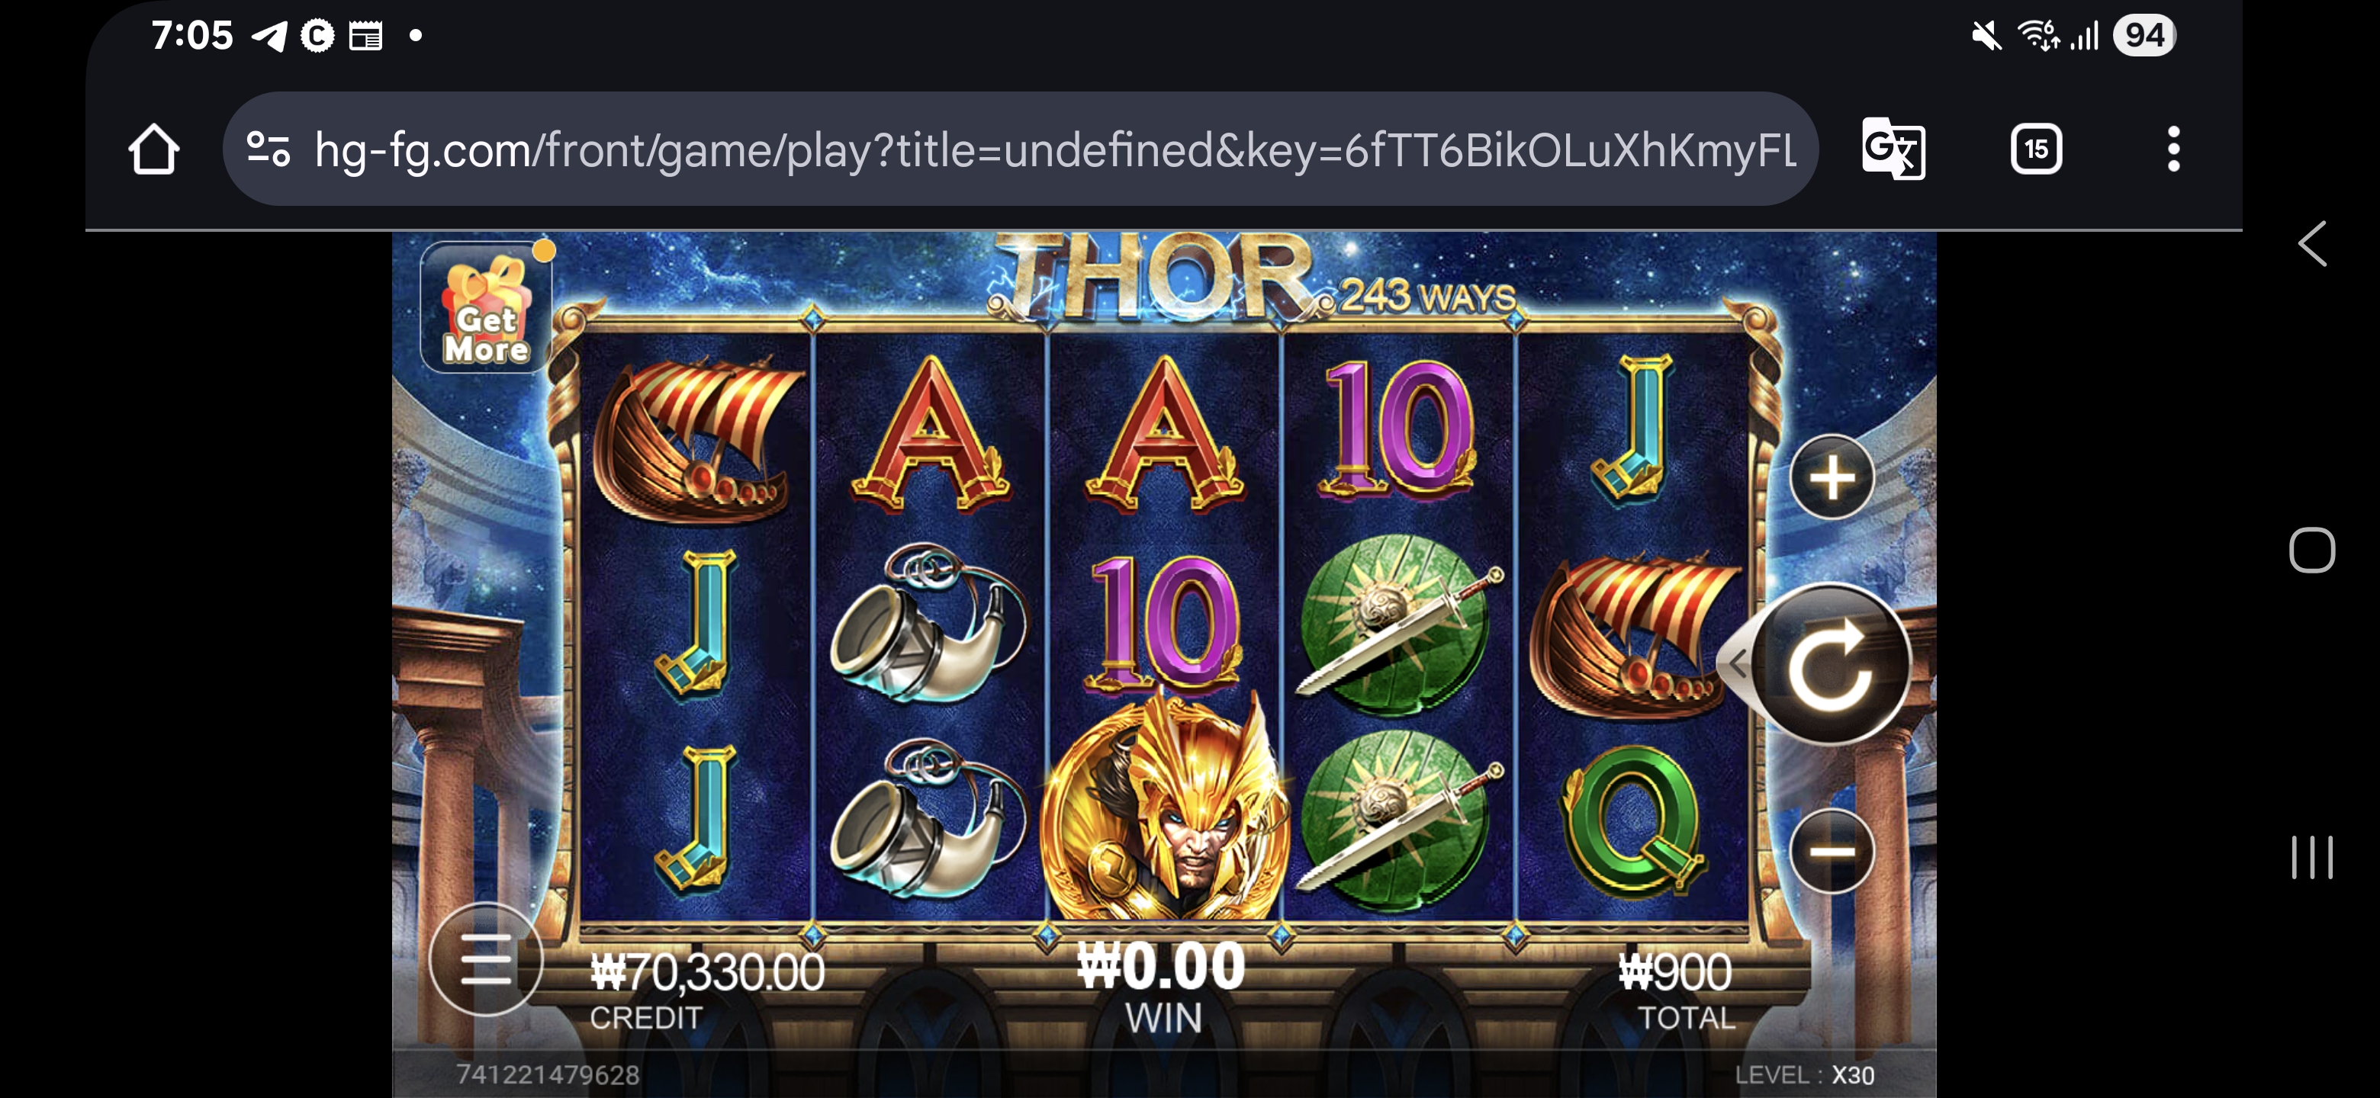Image resolution: width=2380 pixels, height=1098 pixels.
Task: Open Android recent apps button
Action: click(x=2311, y=858)
